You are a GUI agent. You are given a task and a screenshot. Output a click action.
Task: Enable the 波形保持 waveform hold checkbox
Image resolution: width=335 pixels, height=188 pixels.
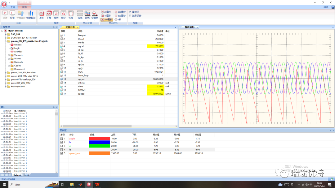click(130, 15)
